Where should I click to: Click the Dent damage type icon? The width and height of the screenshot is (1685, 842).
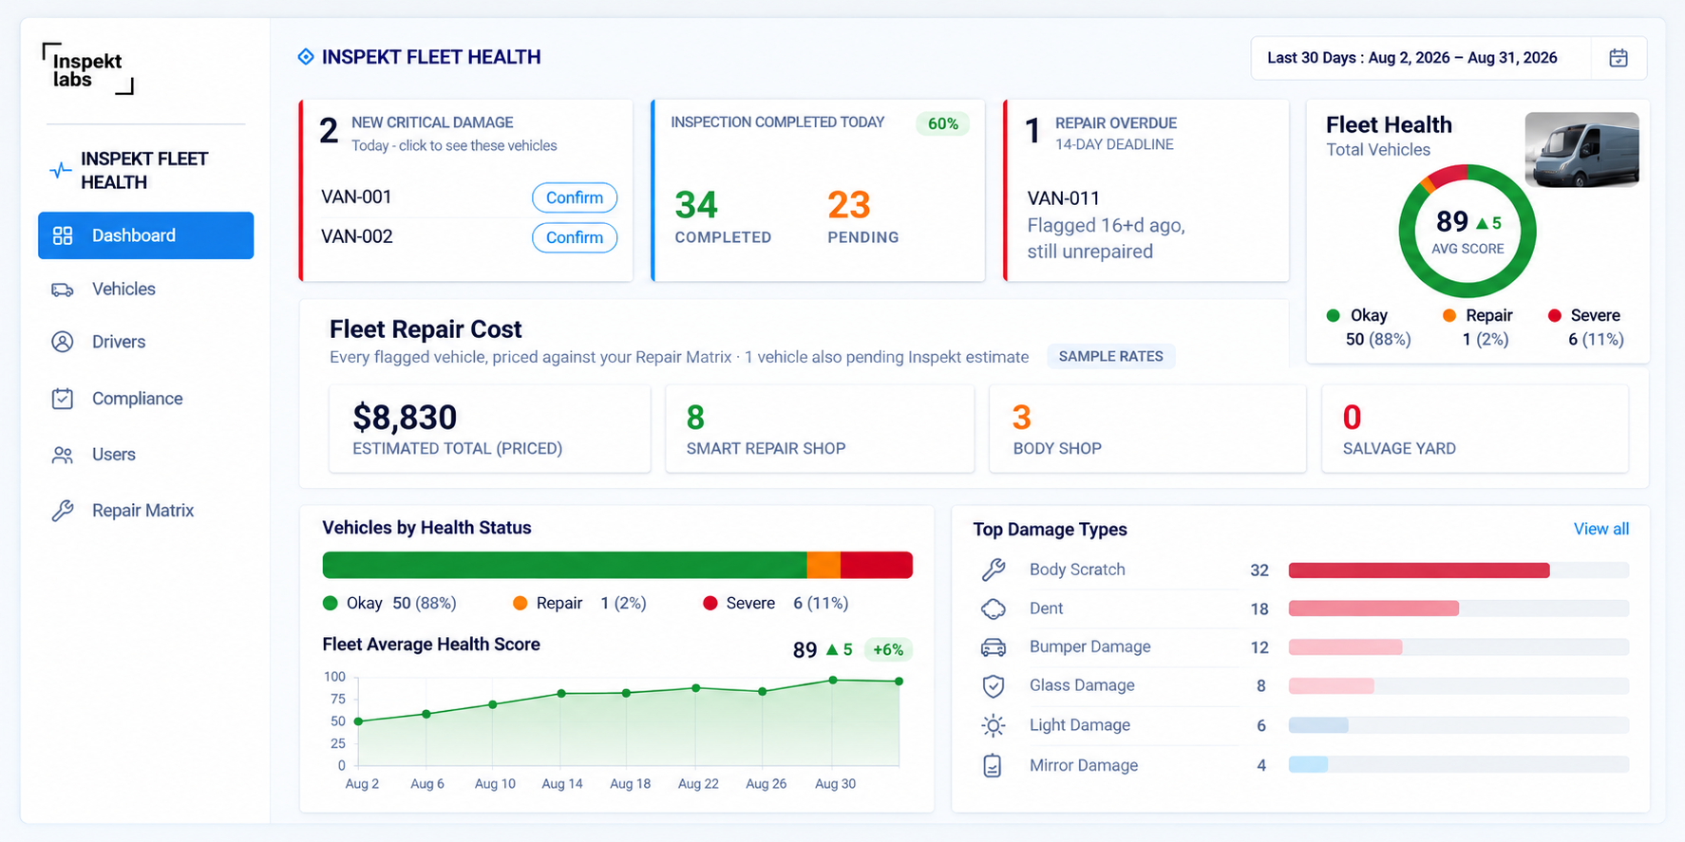click(994, 608)
